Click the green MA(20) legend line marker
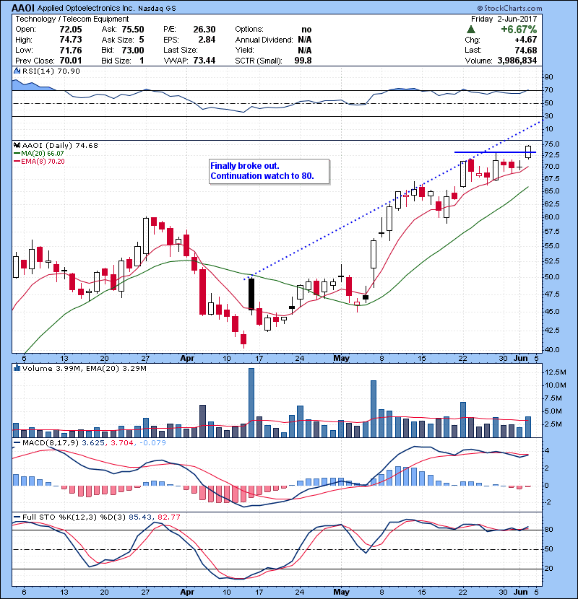The image size is (578, 599). click(x=17, y=154)
